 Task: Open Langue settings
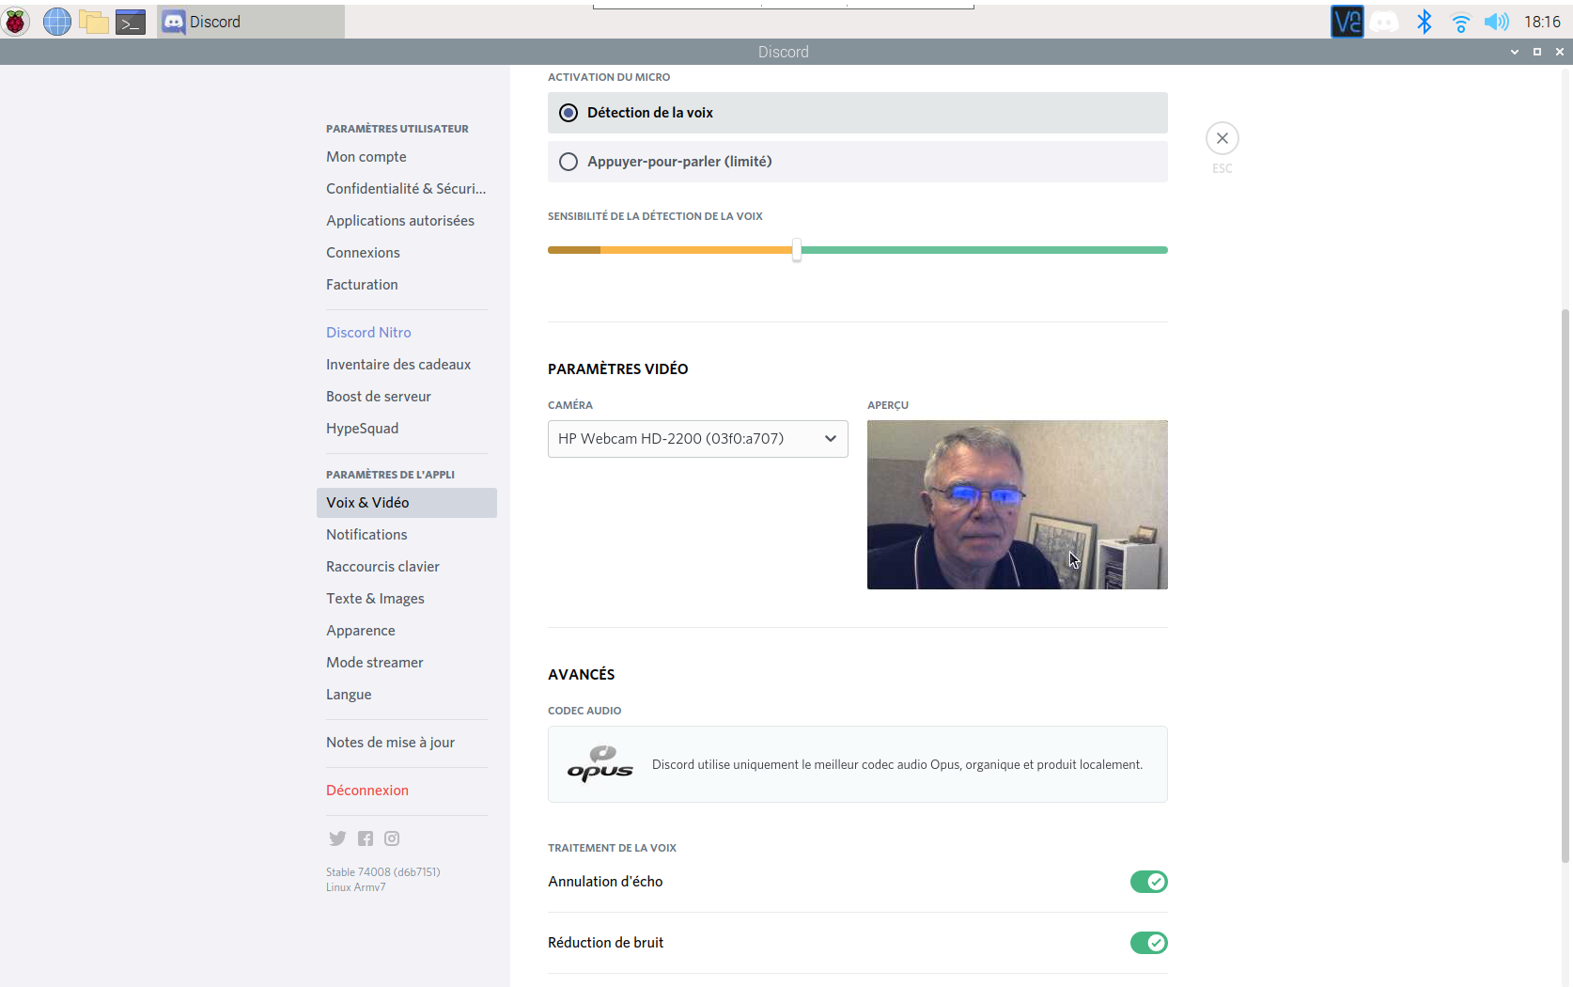pyautogui.click(x=406, y=695)
